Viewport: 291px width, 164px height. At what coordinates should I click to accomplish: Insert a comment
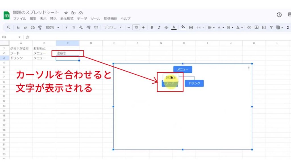click(x=257, y=28)
